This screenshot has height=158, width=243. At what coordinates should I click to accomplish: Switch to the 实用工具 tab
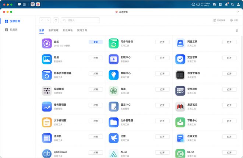82,30
